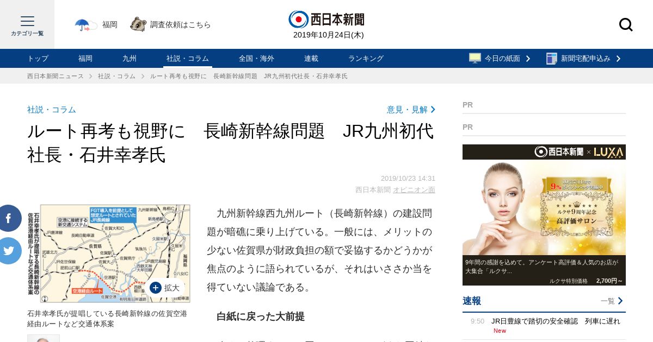The image size is (653, 342).
Task: Click the raccoon mascot icon
Action: click(138, 24)
